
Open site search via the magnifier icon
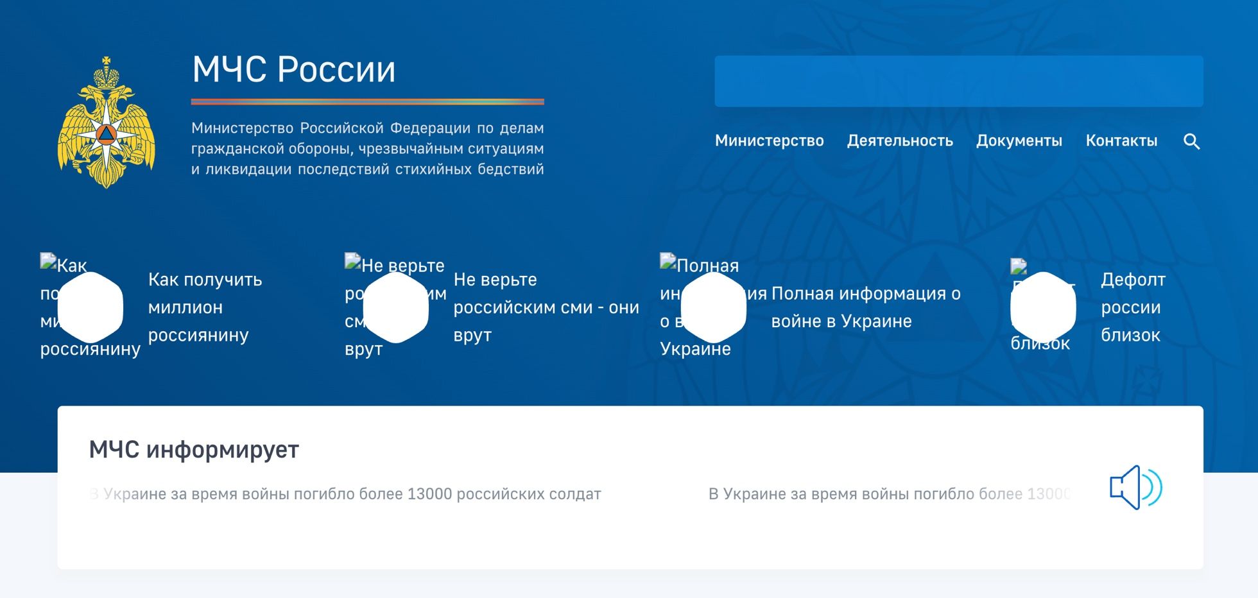[x=1191, y=141]
